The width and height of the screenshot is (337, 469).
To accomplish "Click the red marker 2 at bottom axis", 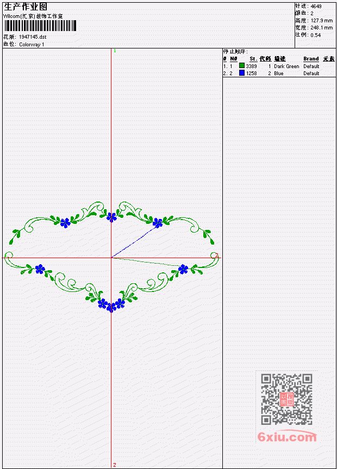I will (x=114, y=465).
